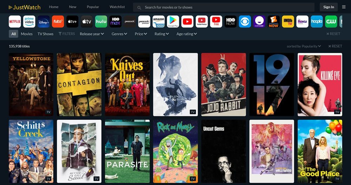The height and width of the screenshot is (185, 351).
Task: Click the Sign In button
Action: [329, 7]
